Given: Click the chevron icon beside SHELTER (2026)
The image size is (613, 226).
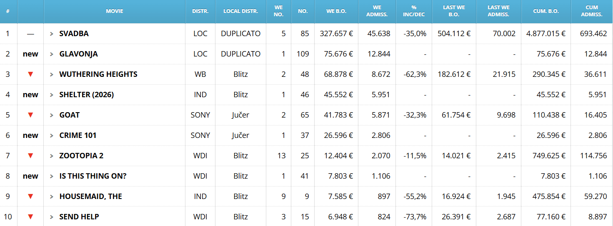Looking at the screenshot, I should [x=52, y=95].
